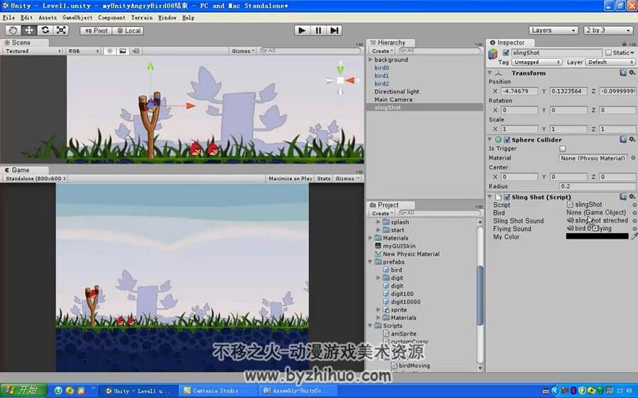The image size is (638, 398).
Task: Open the Assets menu
Action: point(47,18)
